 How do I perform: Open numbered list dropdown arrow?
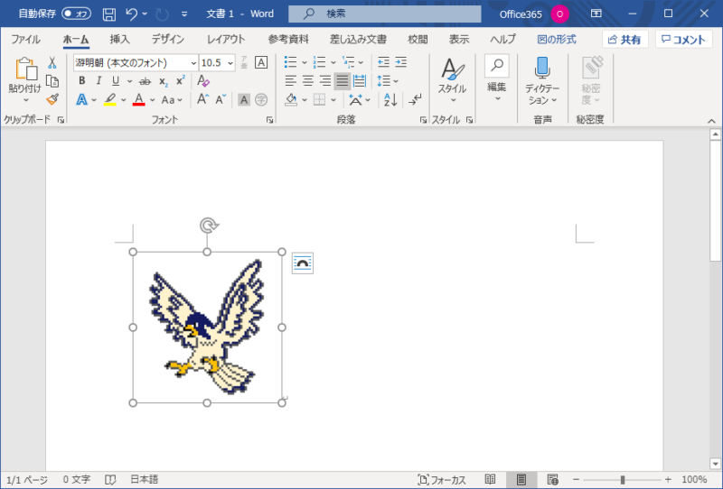tap(333, 62)
